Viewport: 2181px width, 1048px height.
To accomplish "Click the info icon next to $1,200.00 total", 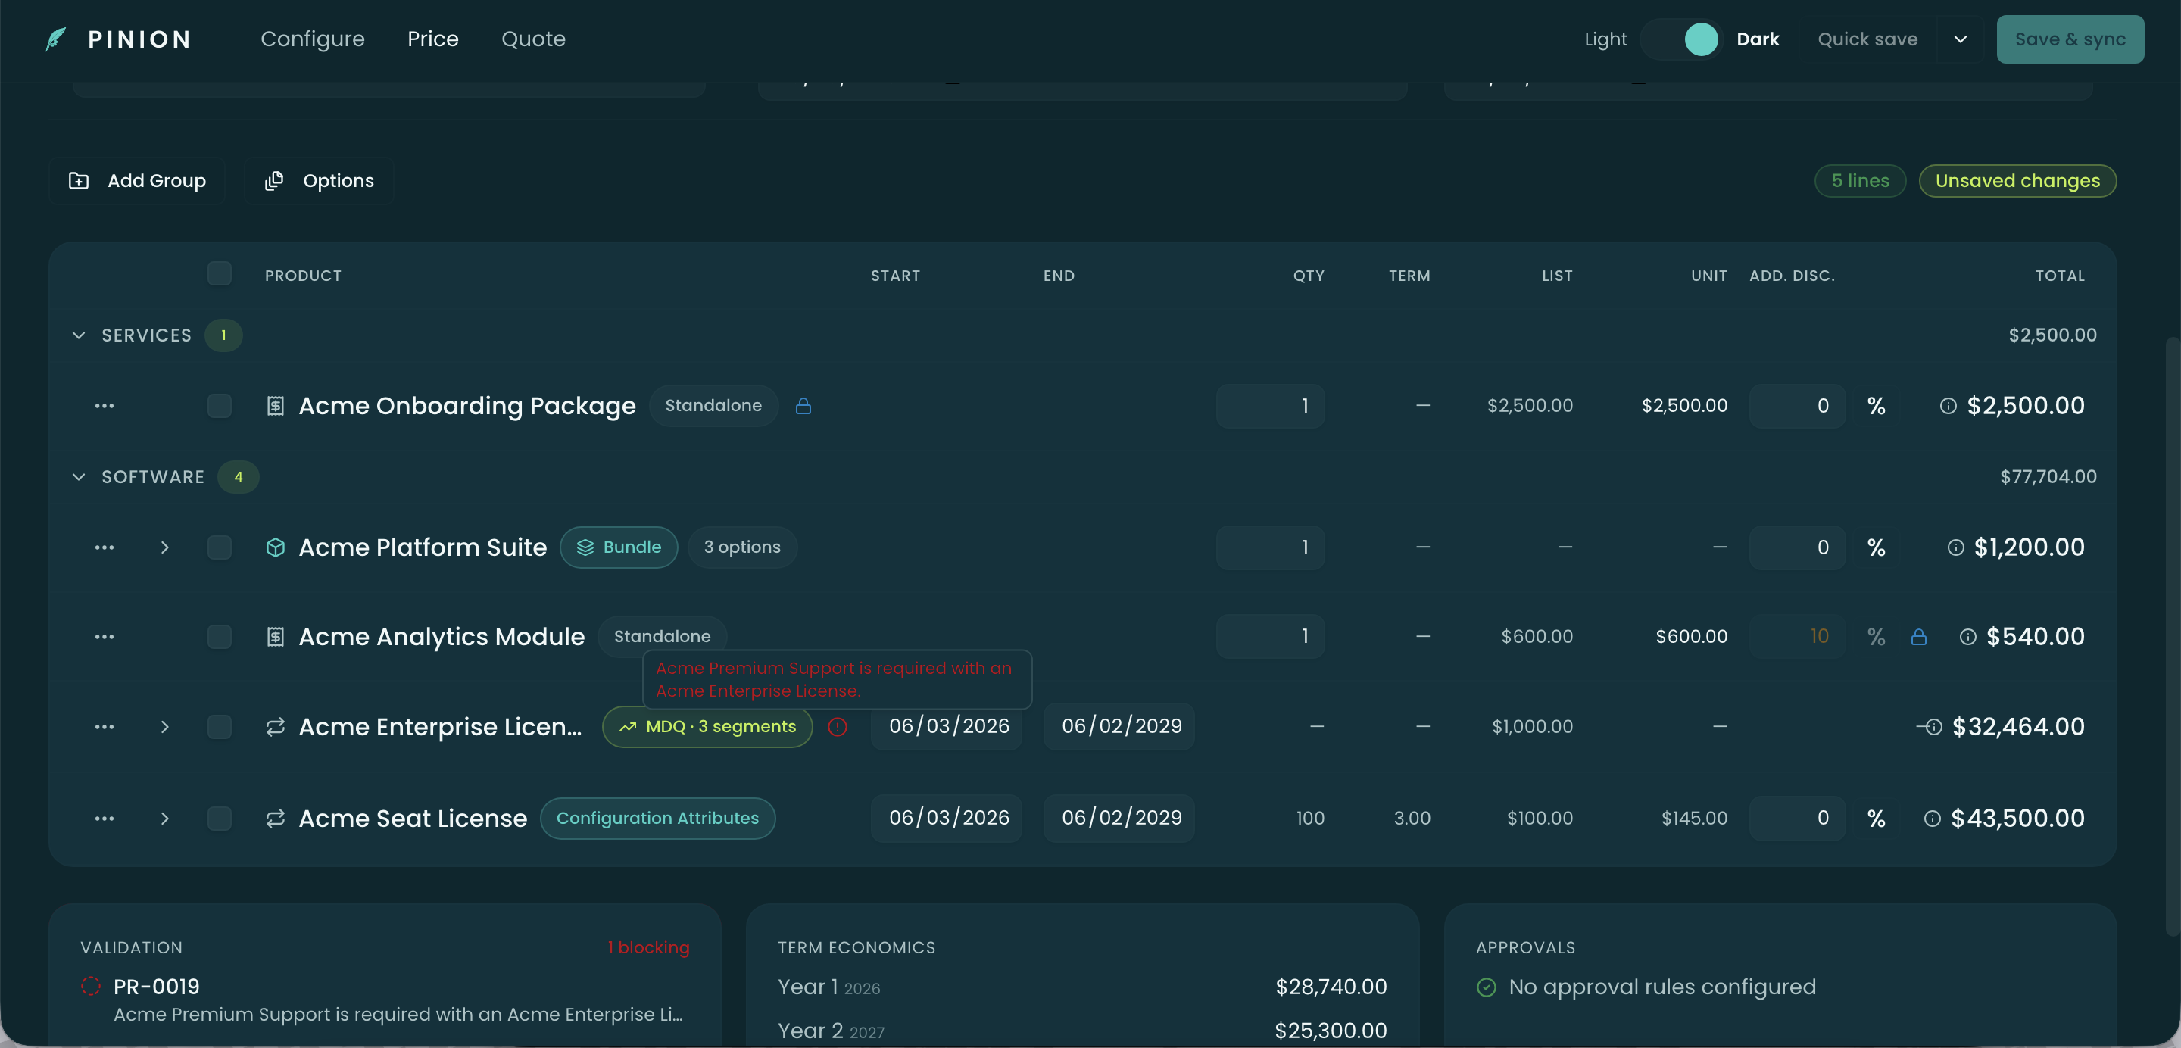I will [1956, 547].
